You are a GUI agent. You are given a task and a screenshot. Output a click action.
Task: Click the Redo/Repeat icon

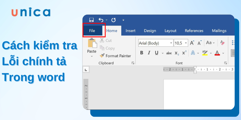coord(114,20)
